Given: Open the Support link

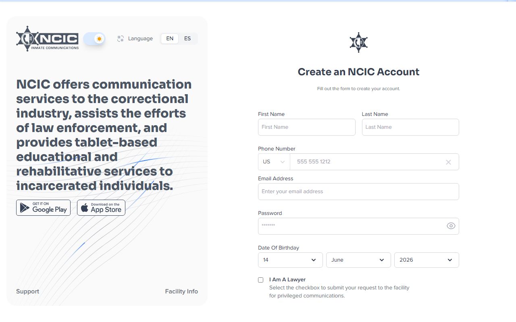Looking at the screenshot, I should (x=27, y=291).
